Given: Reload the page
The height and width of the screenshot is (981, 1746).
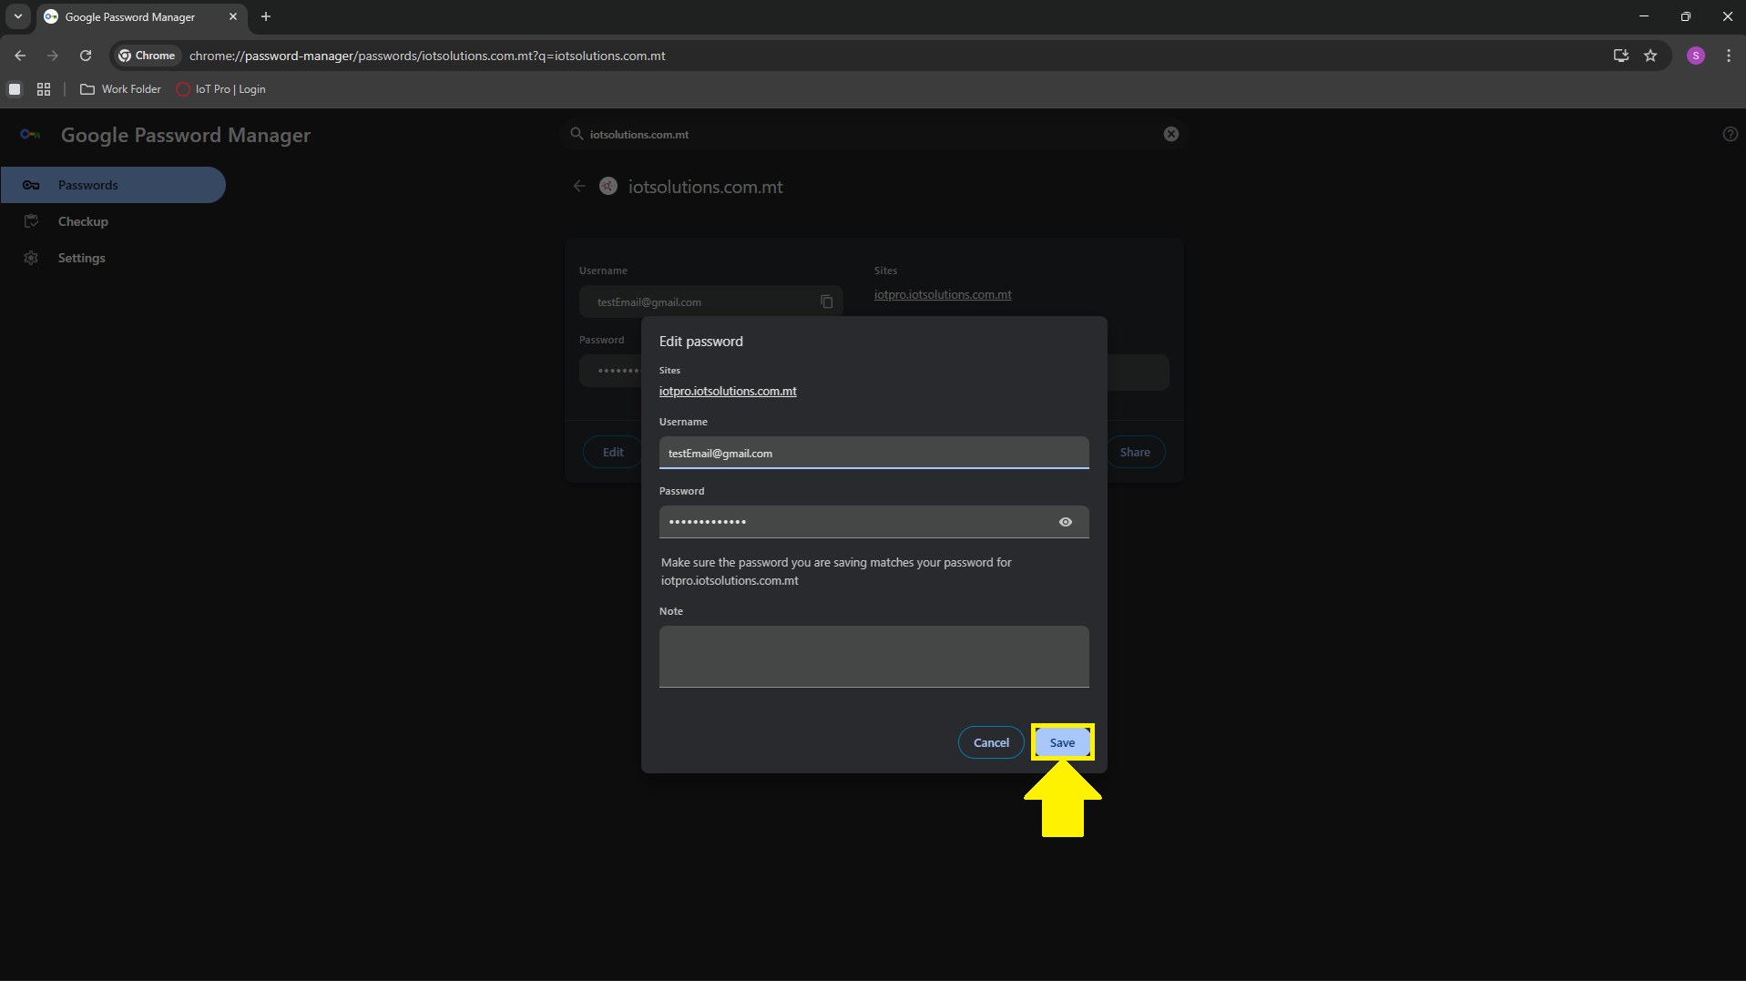Looking at the screenshot, I should pyautogui.click(x=86, y=56).
